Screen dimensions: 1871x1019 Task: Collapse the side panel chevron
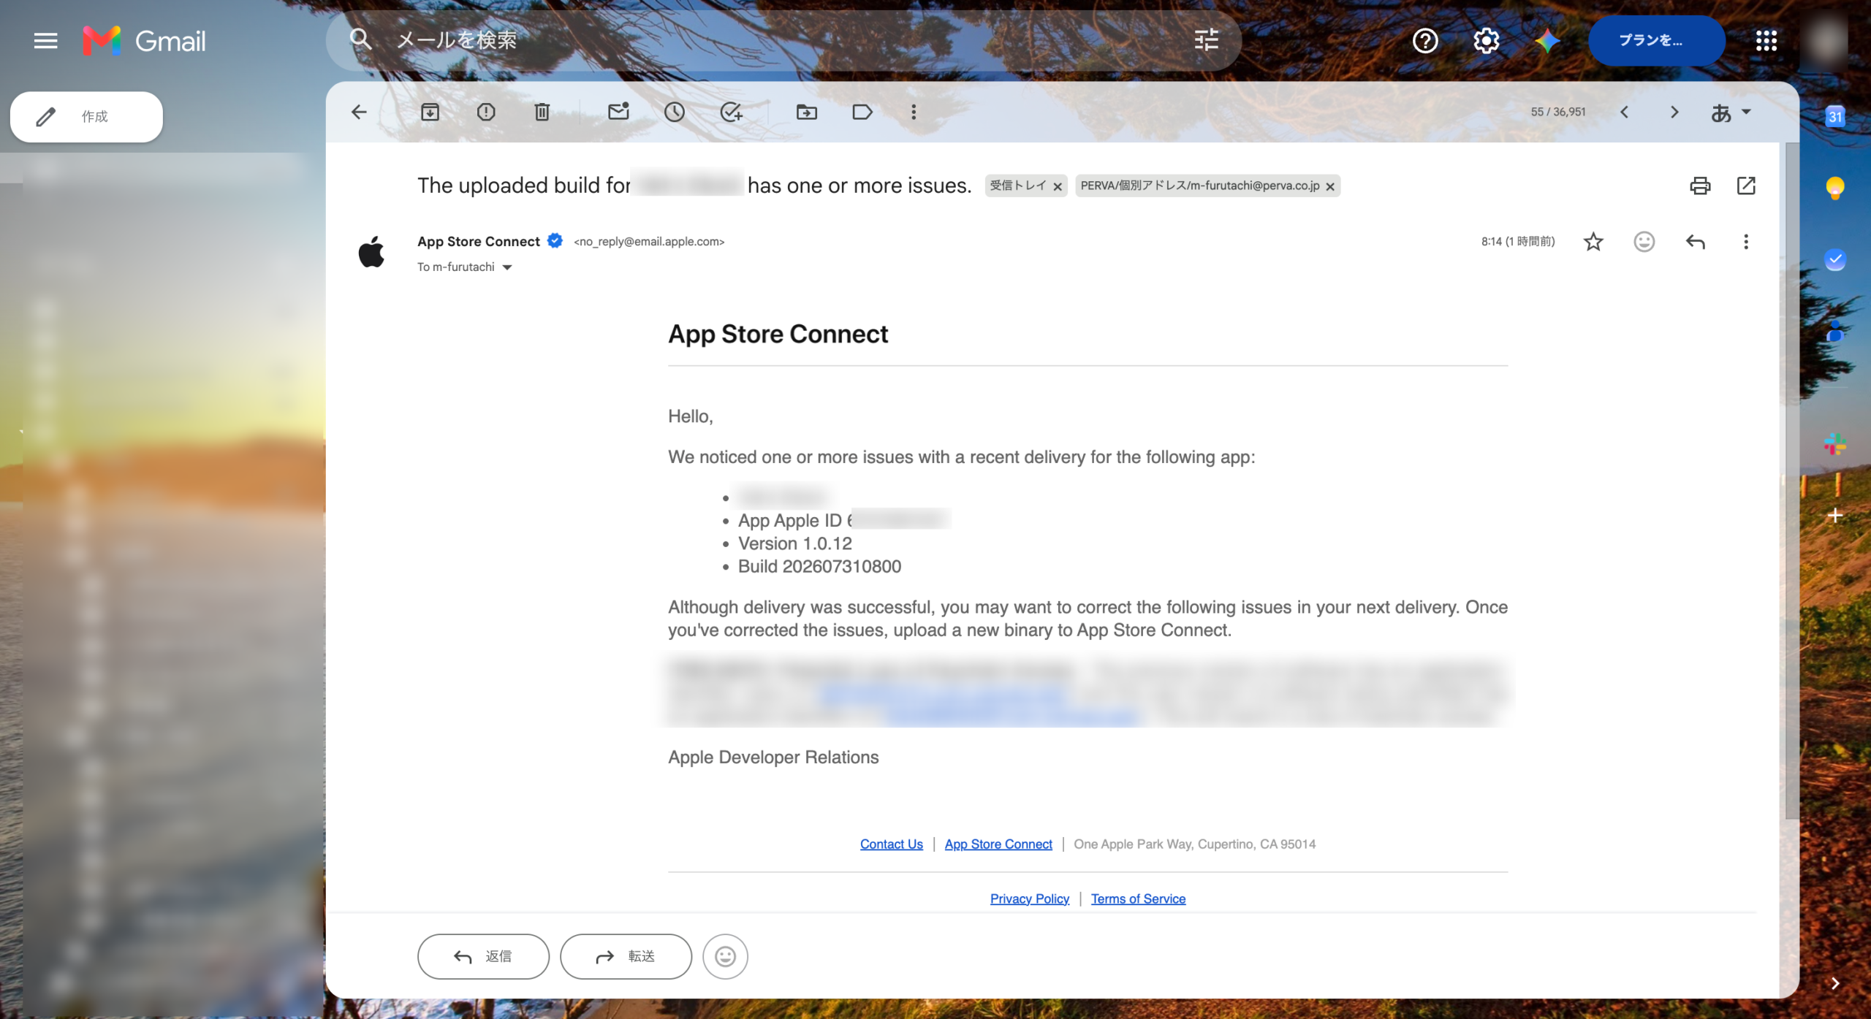[x=1835, y=983]
